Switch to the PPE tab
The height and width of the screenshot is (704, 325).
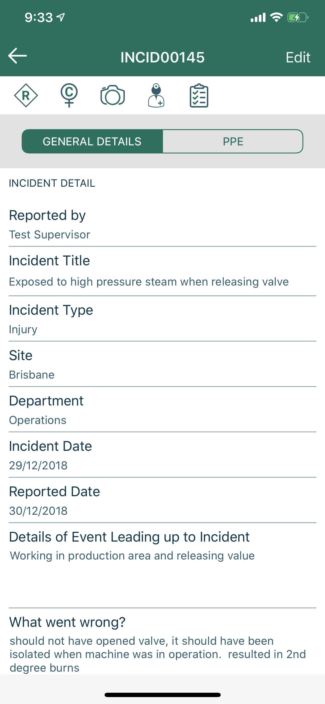point(233,141)
